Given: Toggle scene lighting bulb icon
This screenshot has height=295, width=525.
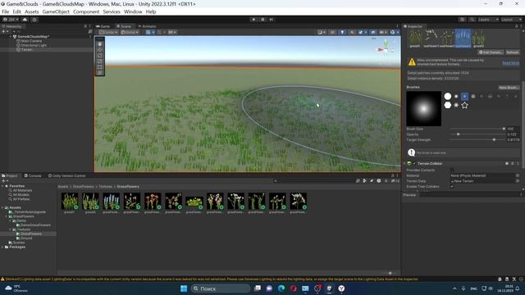Looking at the screenshot, I should coord(342,32).
